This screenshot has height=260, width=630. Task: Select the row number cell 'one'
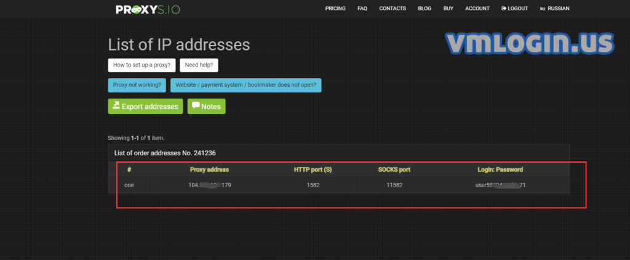(x=129, y=185)
